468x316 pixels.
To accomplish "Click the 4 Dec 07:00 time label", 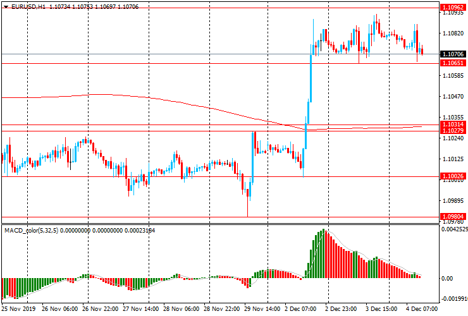I will point(422,308).
